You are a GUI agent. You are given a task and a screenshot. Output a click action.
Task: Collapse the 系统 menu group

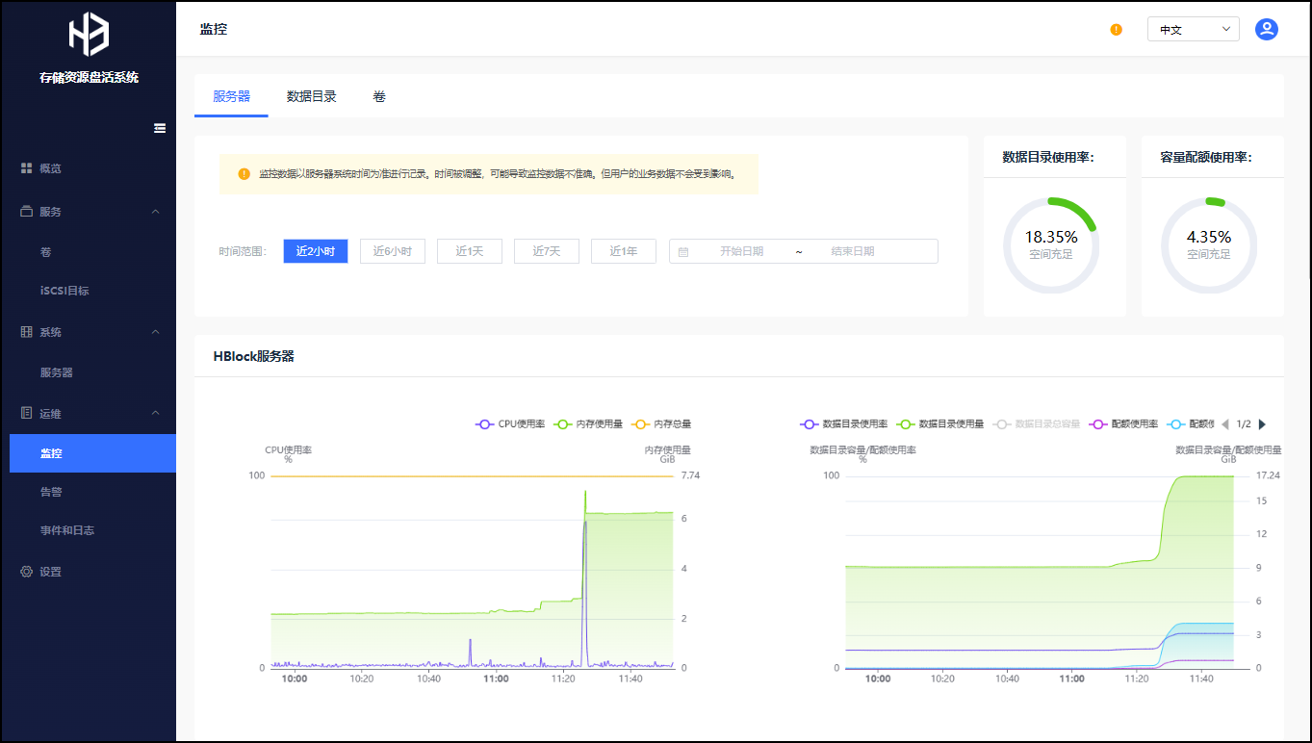tap(156, 332)
